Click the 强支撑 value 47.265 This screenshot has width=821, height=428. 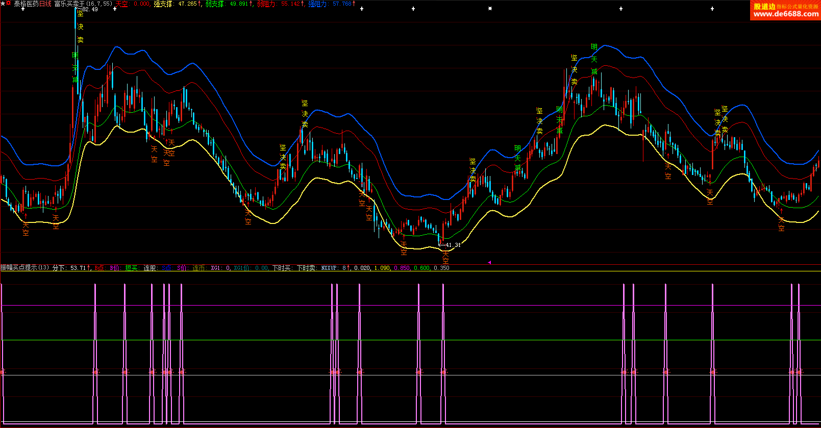[x=187, y=4]
